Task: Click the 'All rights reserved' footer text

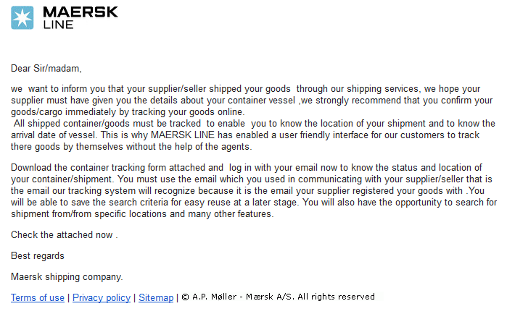Action: (x=336, y=297)
